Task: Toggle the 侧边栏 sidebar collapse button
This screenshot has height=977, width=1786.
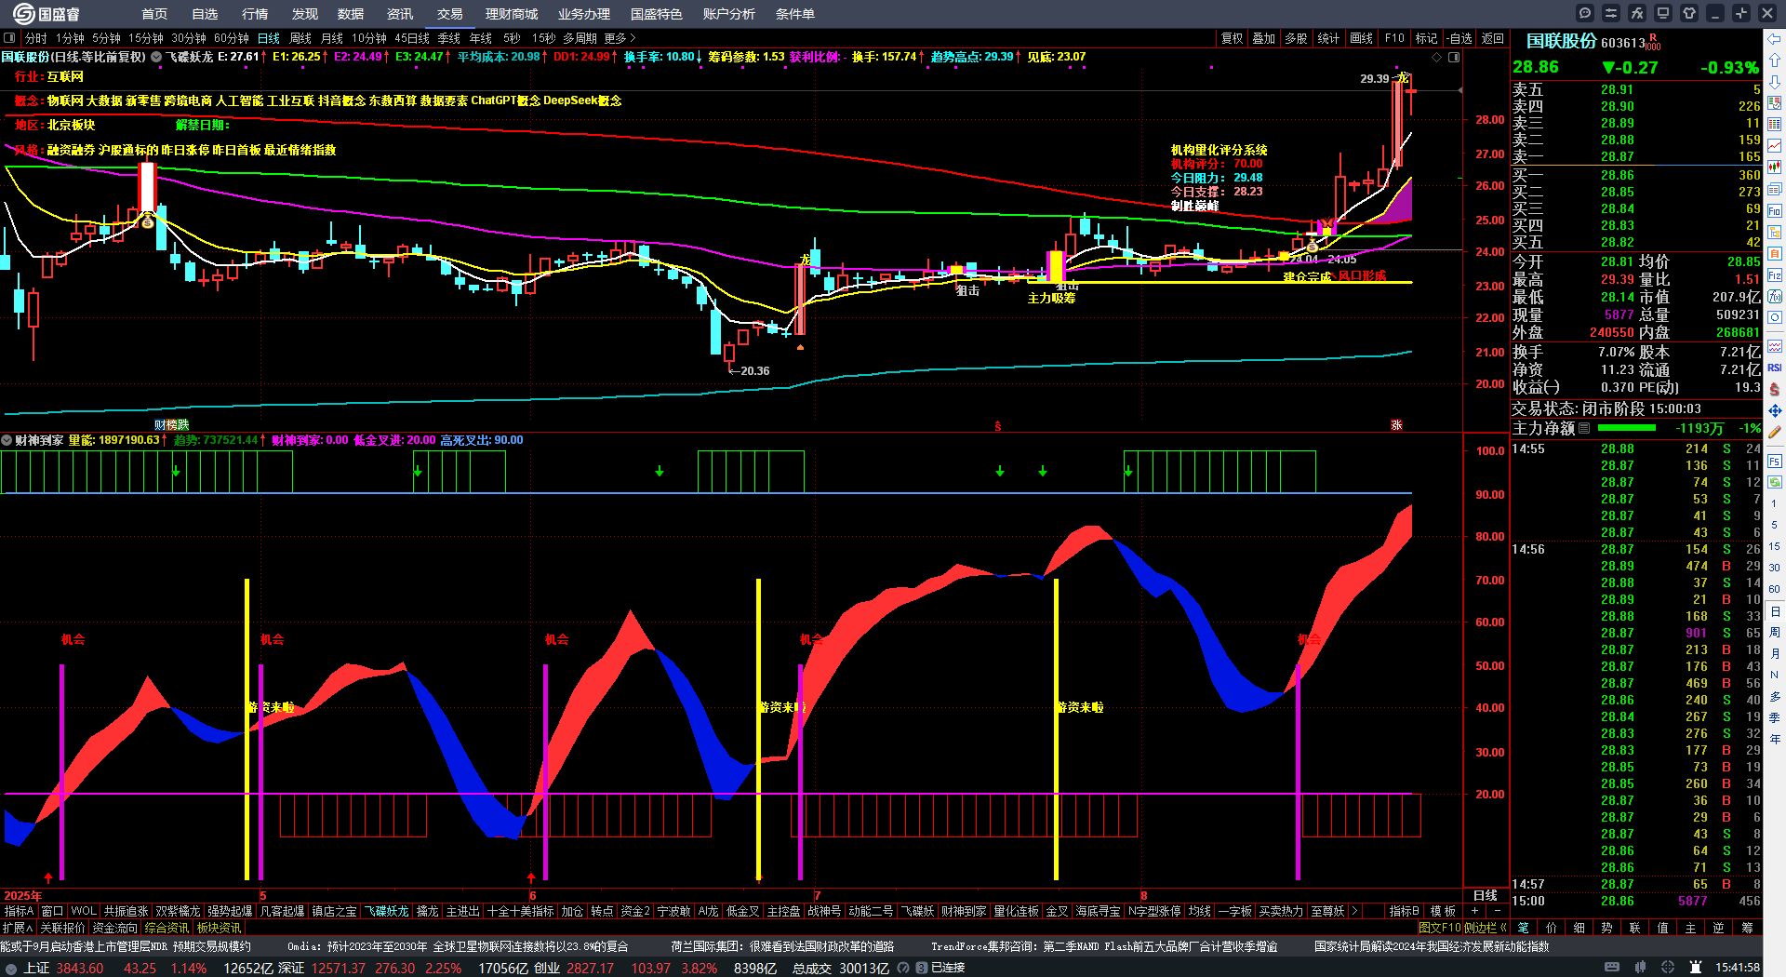Action: coord(1485,928)
